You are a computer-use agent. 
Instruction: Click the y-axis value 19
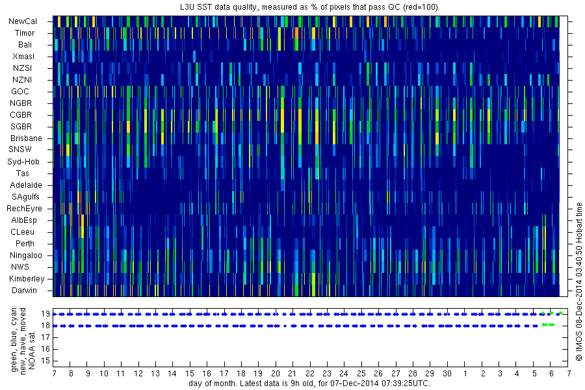45,314
